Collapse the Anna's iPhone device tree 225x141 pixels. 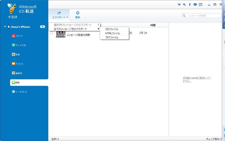pyautogui.click(x=5, y=27)
